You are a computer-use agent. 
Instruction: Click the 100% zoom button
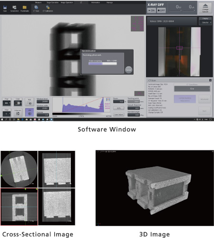pos(119,108)
